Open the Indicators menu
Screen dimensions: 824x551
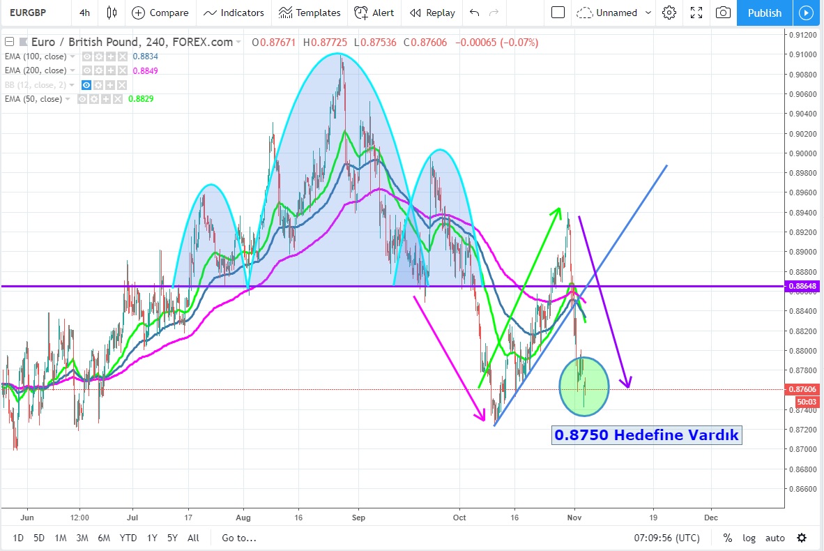[x=234, y=13]
